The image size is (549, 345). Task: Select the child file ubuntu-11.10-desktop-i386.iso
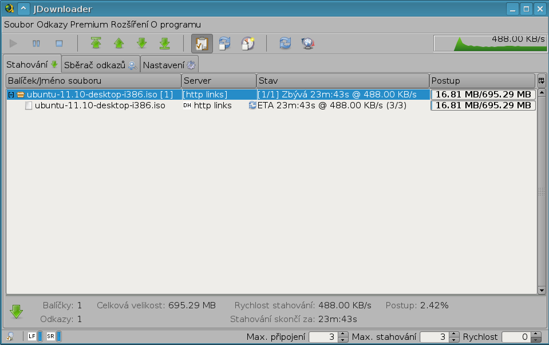pyautogui.click(x=100, y=105)
